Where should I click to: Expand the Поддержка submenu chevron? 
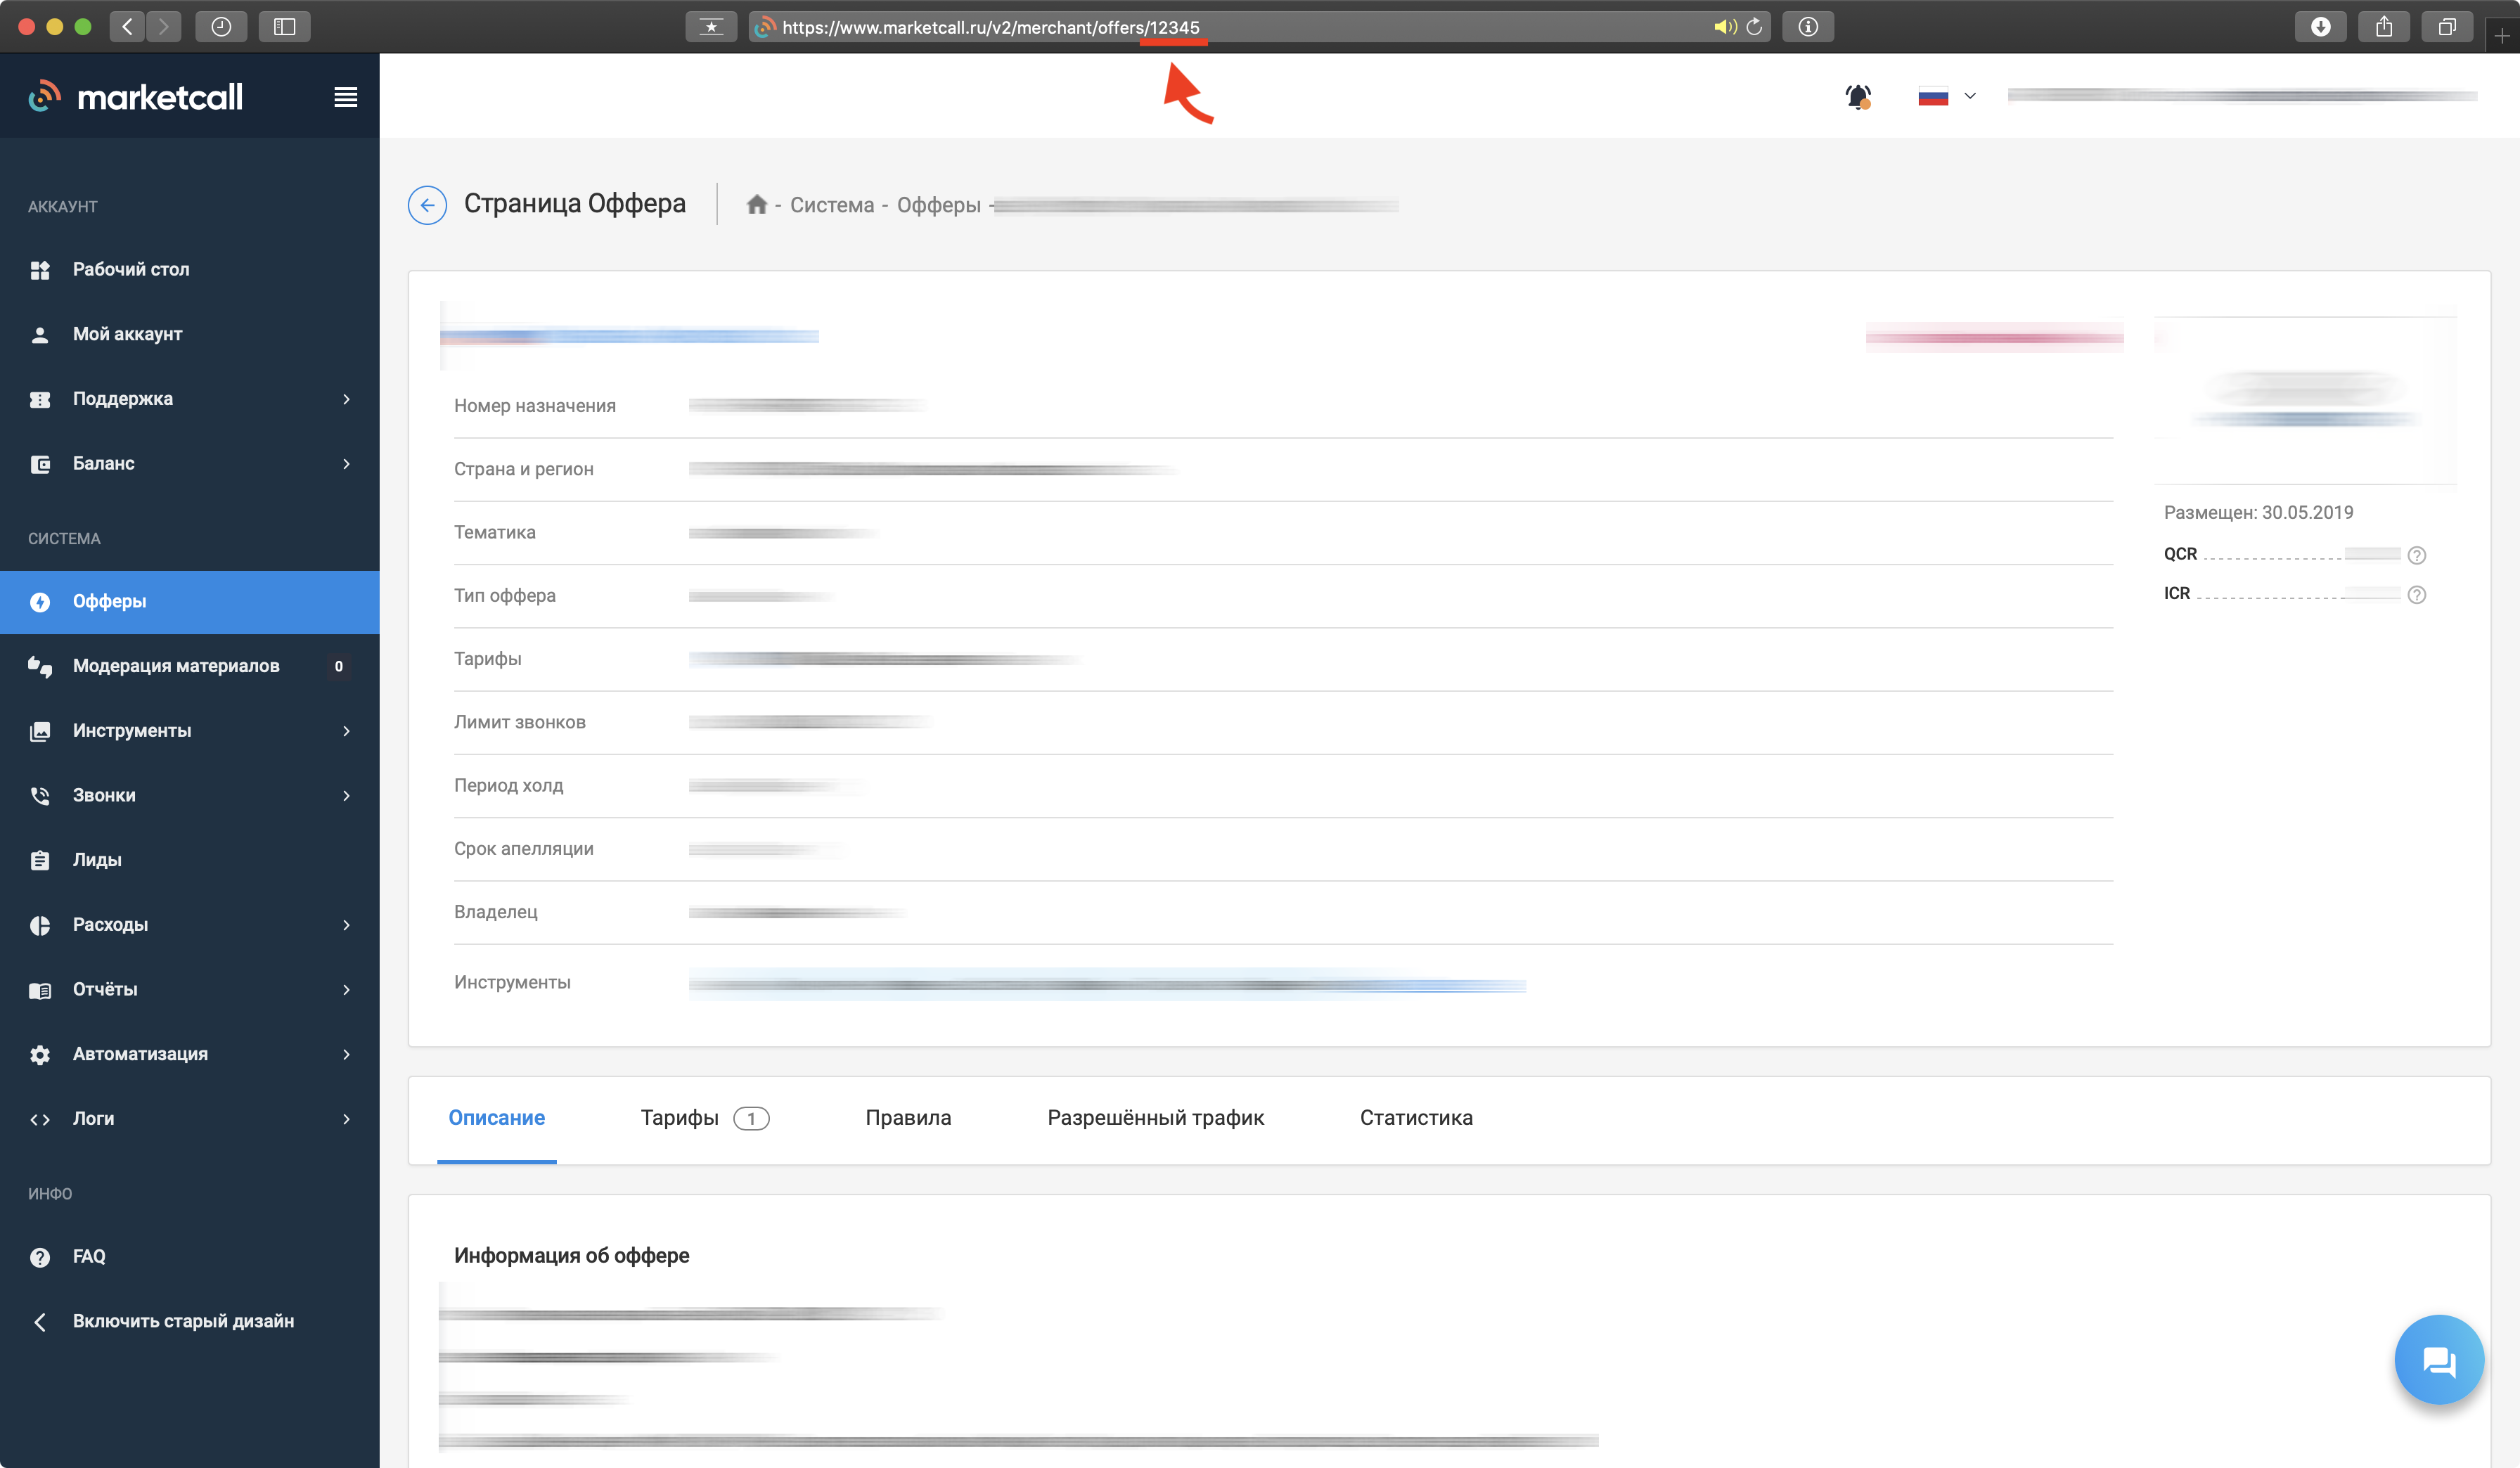click(x=346, y=399)
